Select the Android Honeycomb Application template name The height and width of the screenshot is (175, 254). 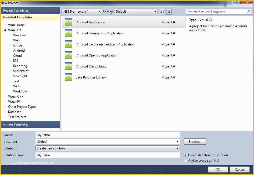[x=100, y=33]
